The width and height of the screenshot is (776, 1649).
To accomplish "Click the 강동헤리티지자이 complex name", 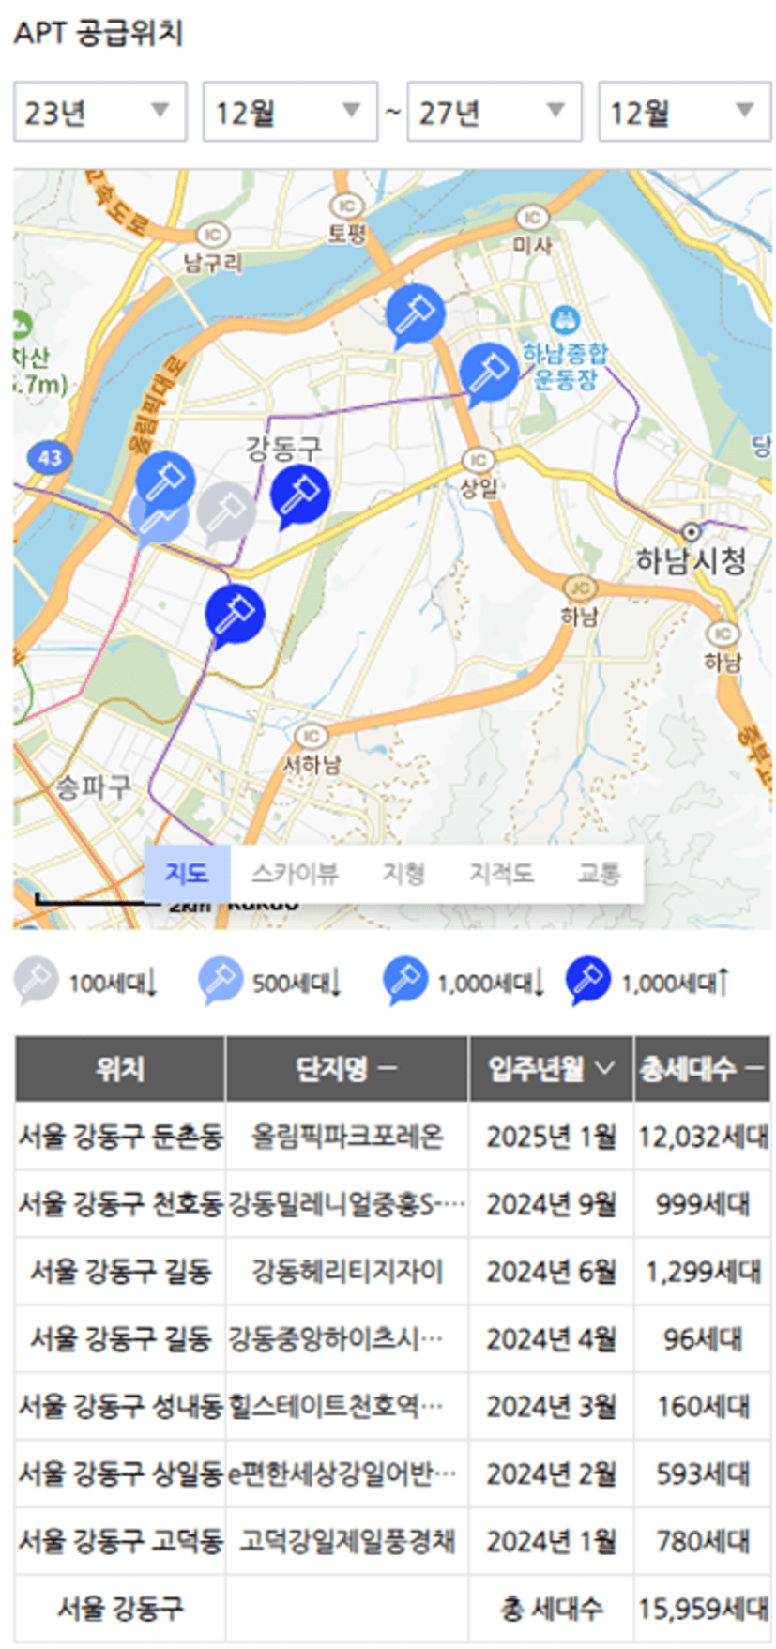I will pyautogui.click(x=347, y=1272).
